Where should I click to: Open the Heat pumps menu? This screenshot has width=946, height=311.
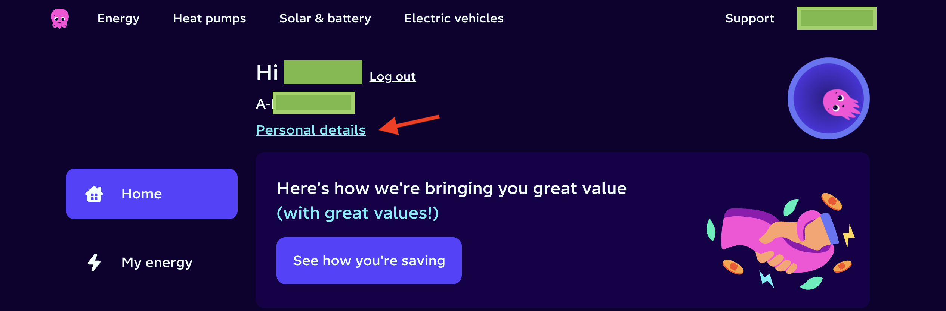click(209, 18)
